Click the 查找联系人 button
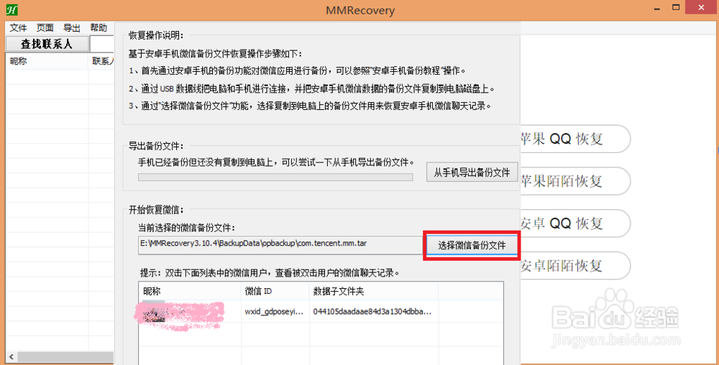The width and height of the screenshot is (719, 365). coord(47,44)
